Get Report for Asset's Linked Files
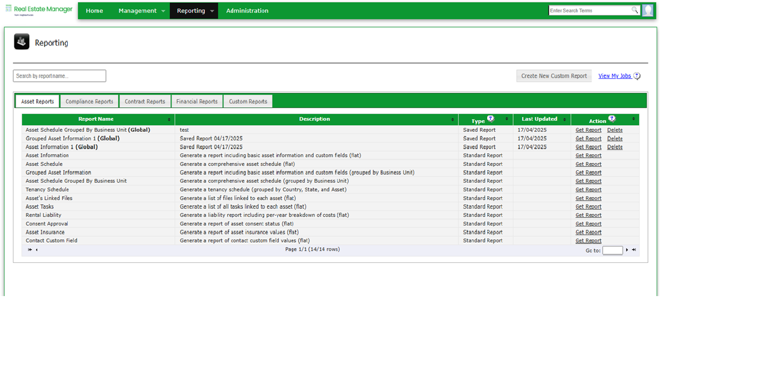770x388 pixels. [x=588, y=198]
